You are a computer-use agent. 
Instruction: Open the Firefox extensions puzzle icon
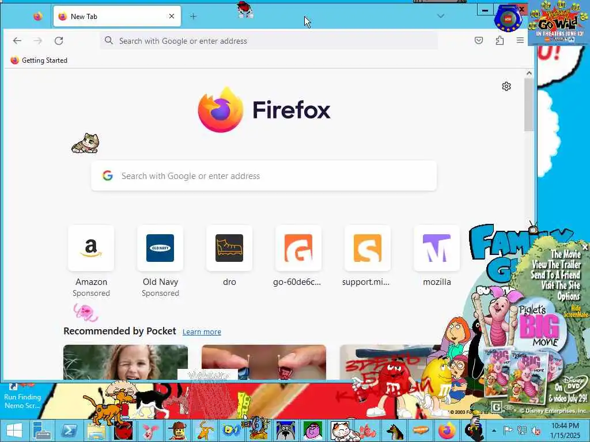(500, 40)
